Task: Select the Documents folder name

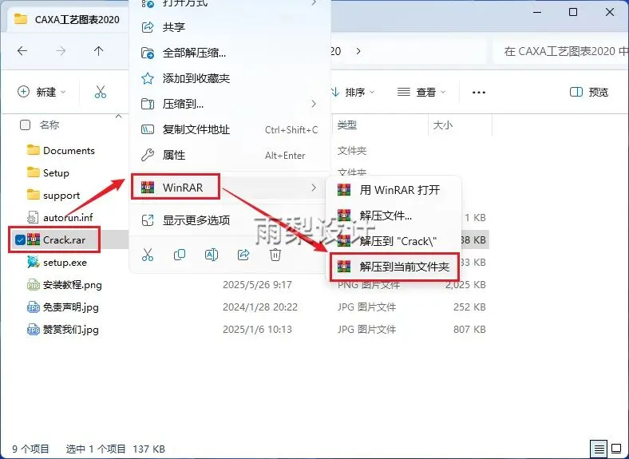Action: [69, 150]
